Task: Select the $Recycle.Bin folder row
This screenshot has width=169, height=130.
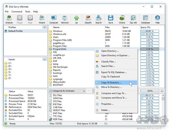Action: 72,82
